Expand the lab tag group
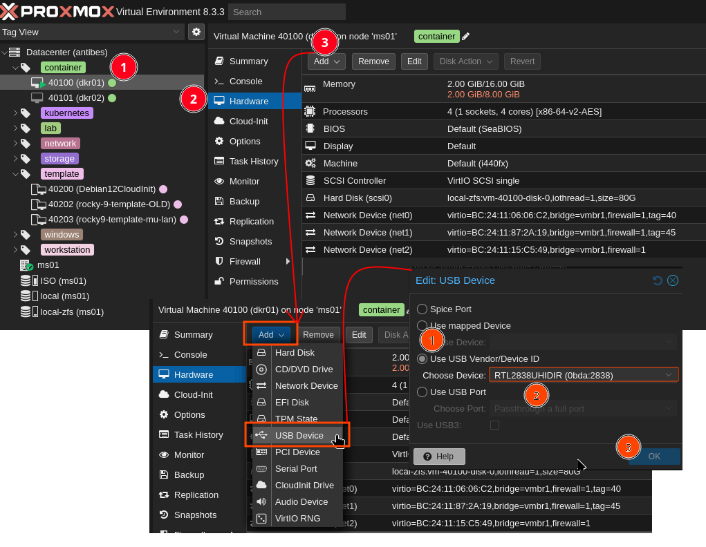This screenshot has height=547, width=706. pyautogui.click(x=15, y=128)
